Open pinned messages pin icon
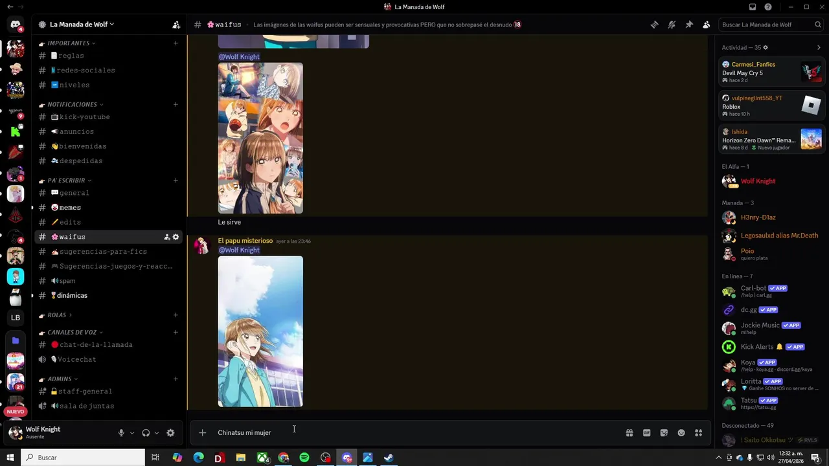 click(x=689, y=25)
